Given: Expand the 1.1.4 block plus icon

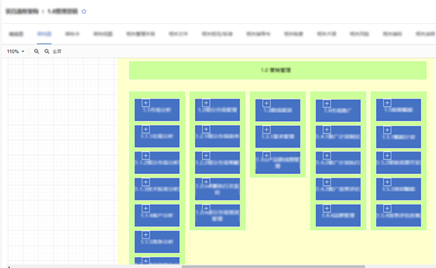Looking at the screenshot, I should tap(146, 208).
